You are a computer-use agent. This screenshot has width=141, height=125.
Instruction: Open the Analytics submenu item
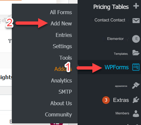click(x=61, y=80)
